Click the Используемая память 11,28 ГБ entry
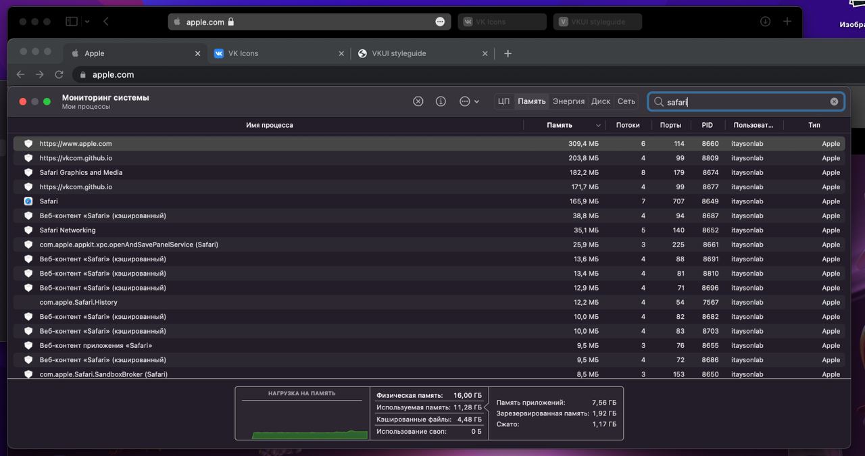The image size is (865, 456). click(x=429, y=407)
